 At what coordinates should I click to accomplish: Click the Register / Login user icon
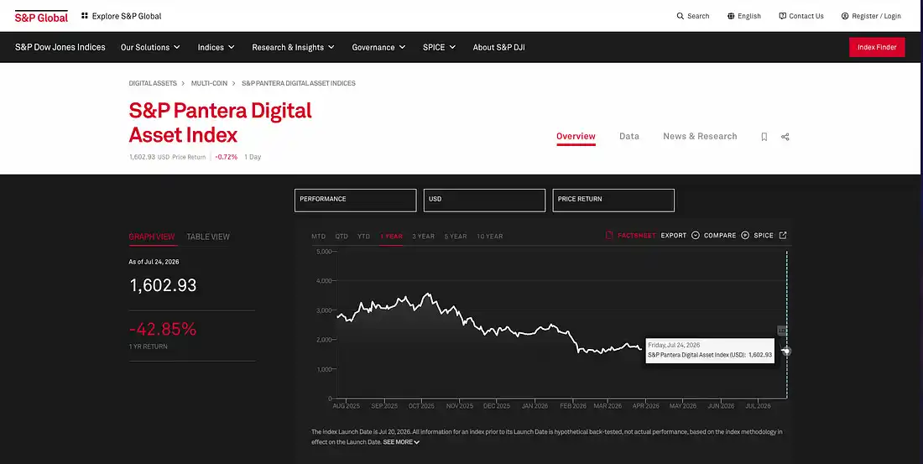[x=845, y=16]
